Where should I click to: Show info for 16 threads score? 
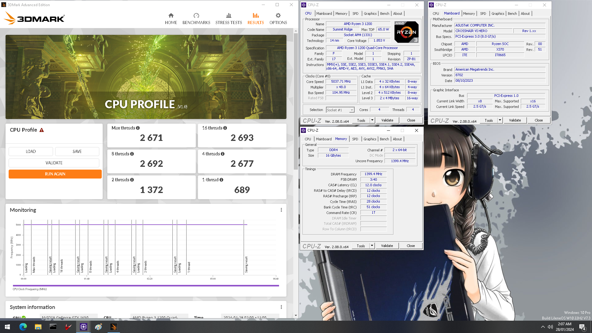(x=225, y=128)
